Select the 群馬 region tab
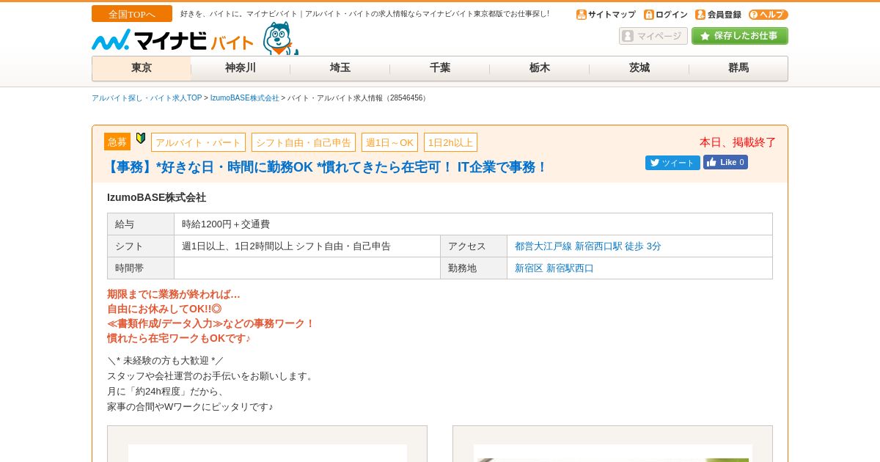Screen dimensions: 880x462 point(738,68)
